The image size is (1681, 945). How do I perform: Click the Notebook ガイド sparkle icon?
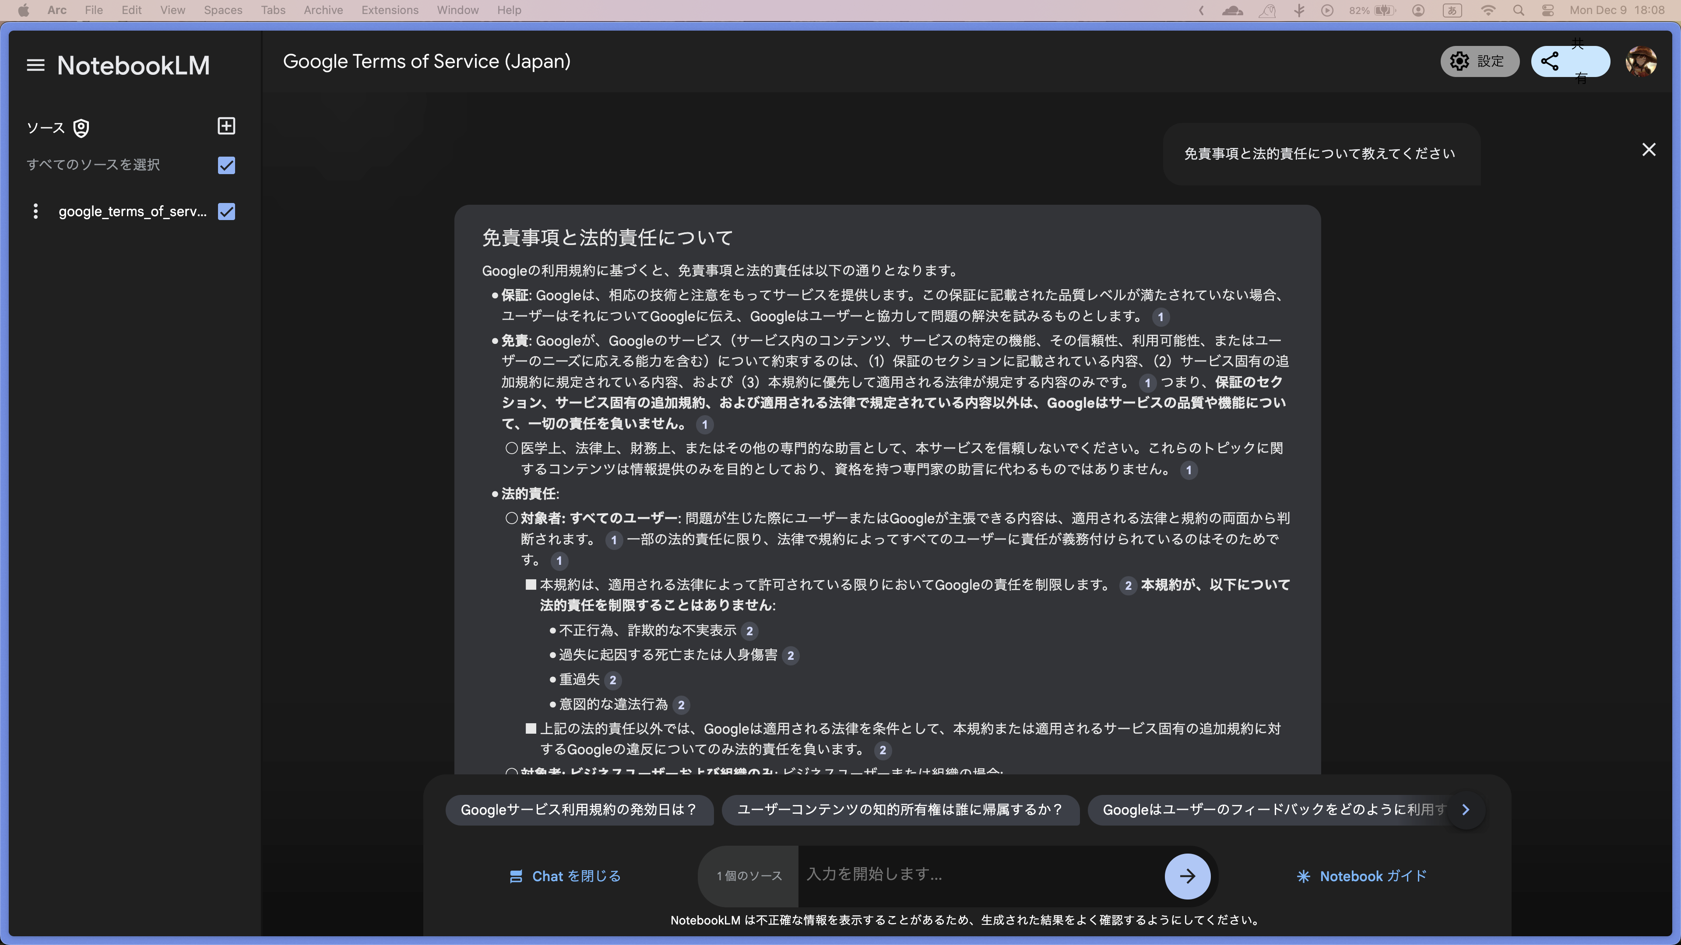point(1303,876)
